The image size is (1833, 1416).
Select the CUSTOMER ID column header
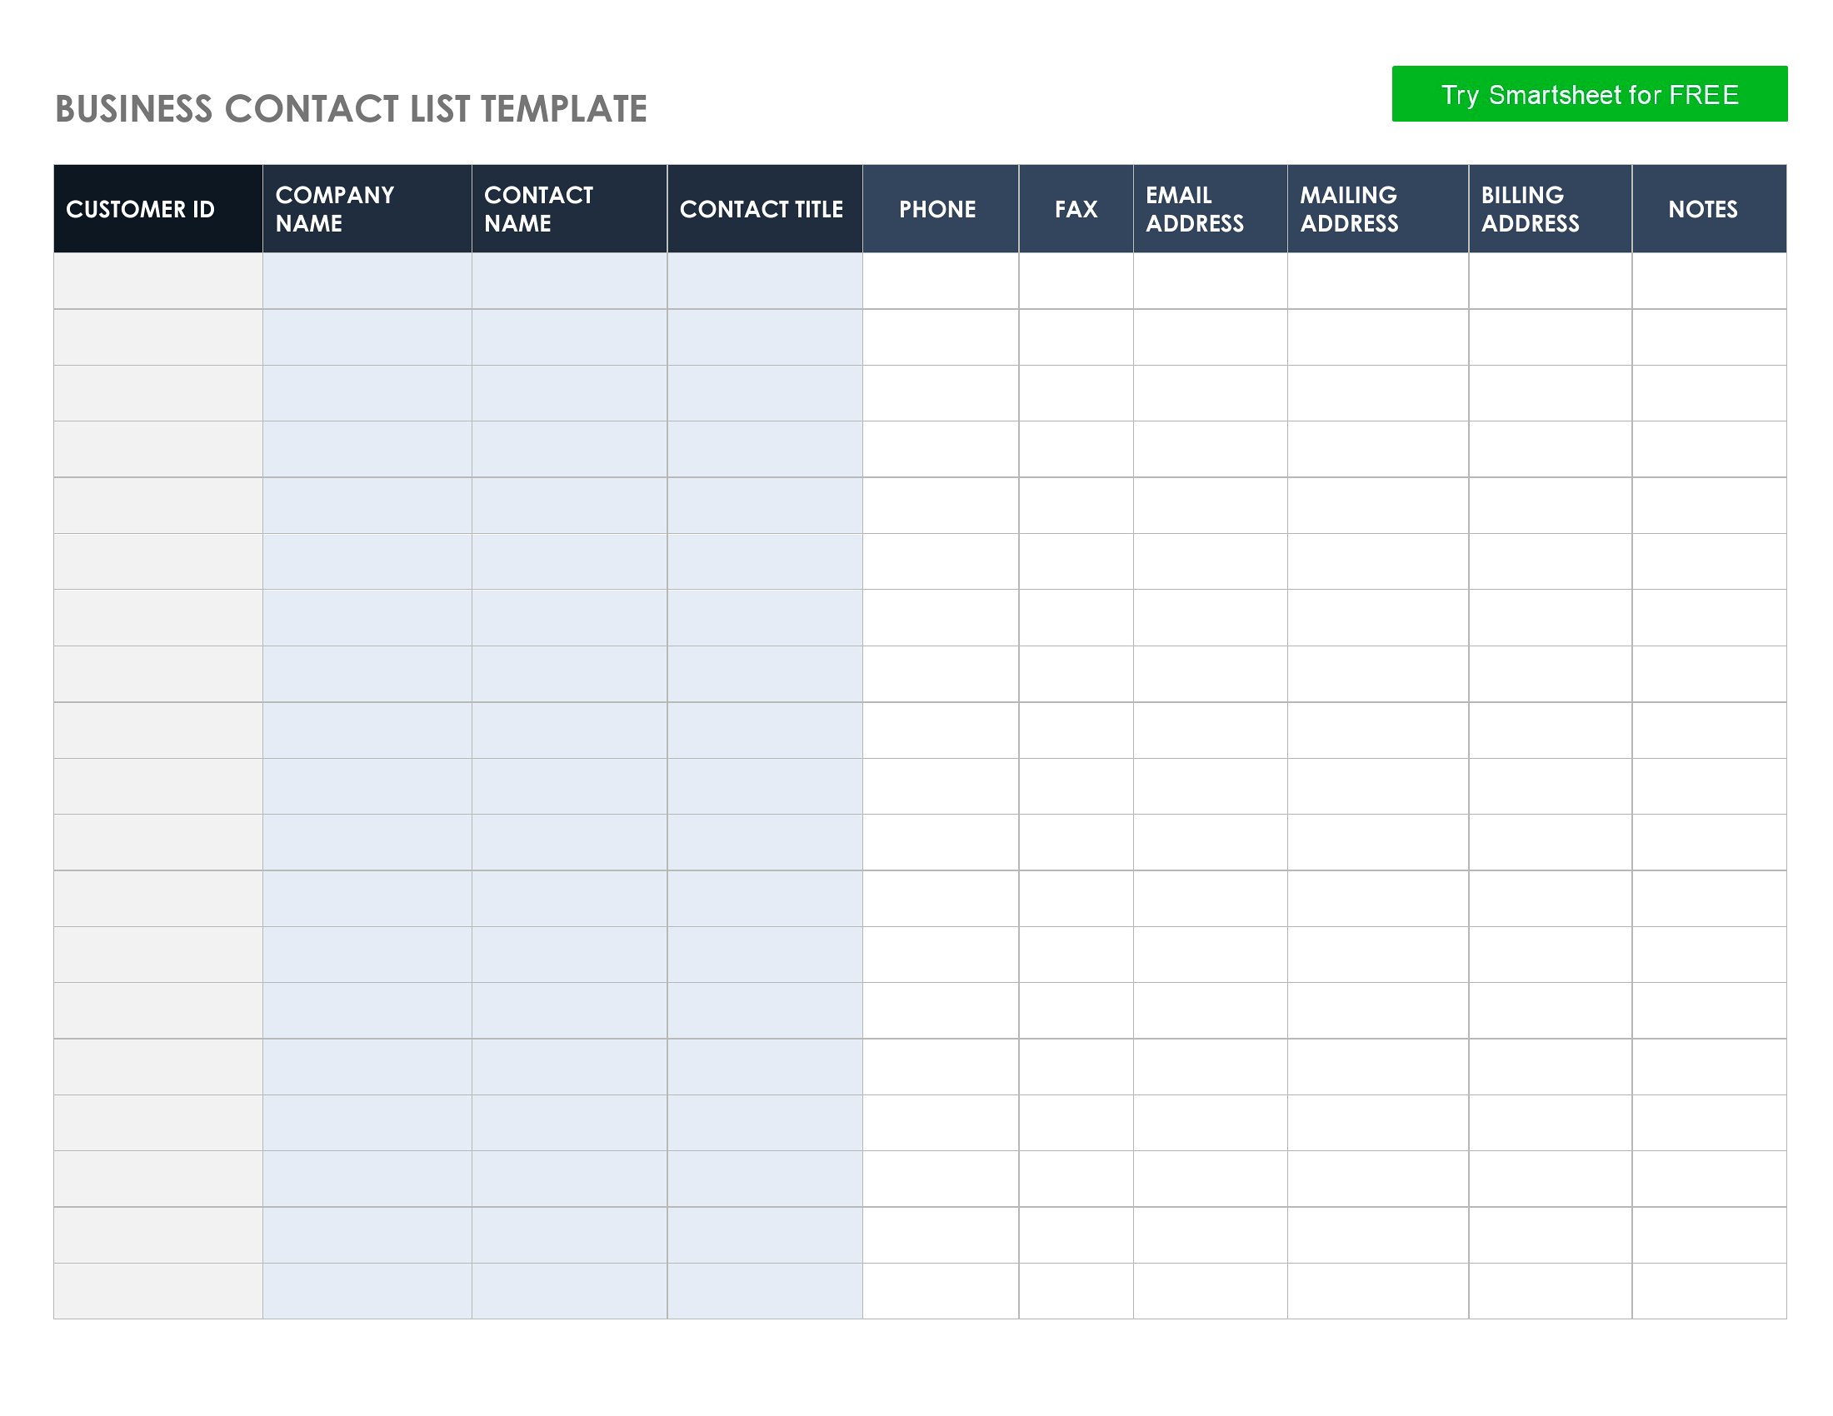[157, 209]
